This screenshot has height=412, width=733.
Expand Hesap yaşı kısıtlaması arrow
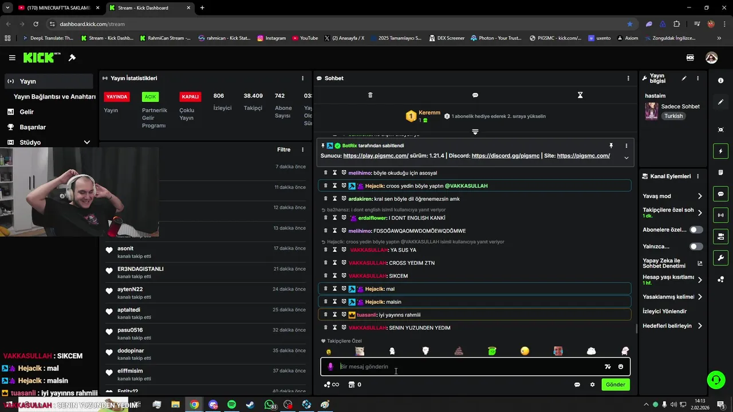700,280
